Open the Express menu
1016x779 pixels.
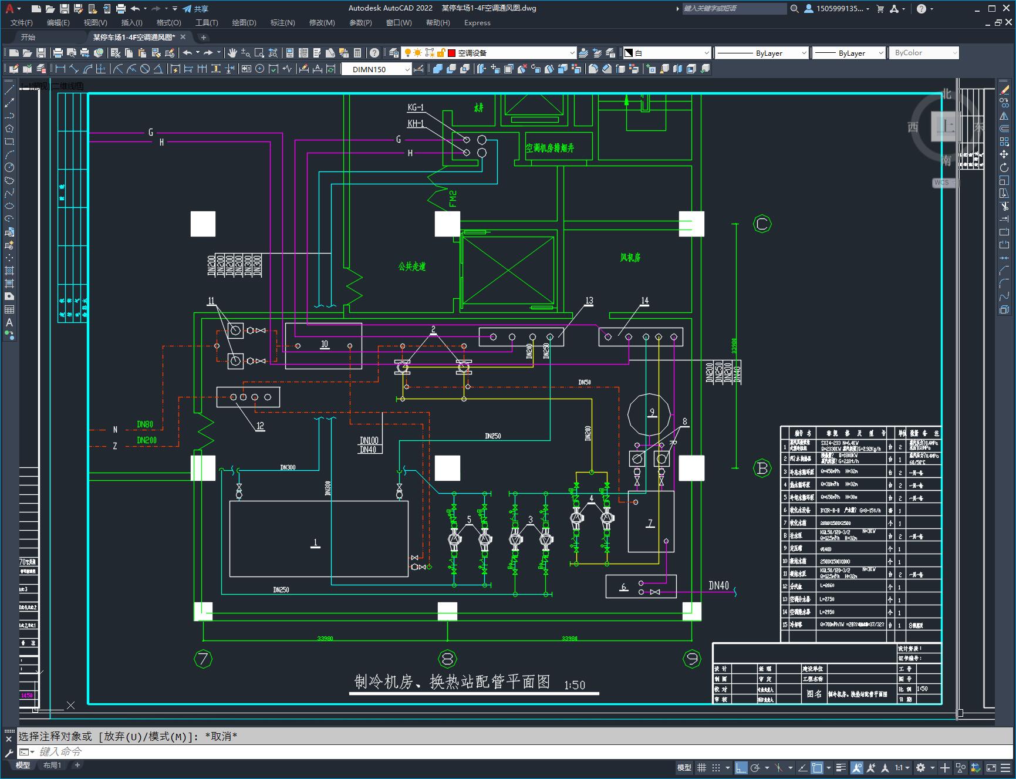477,22
